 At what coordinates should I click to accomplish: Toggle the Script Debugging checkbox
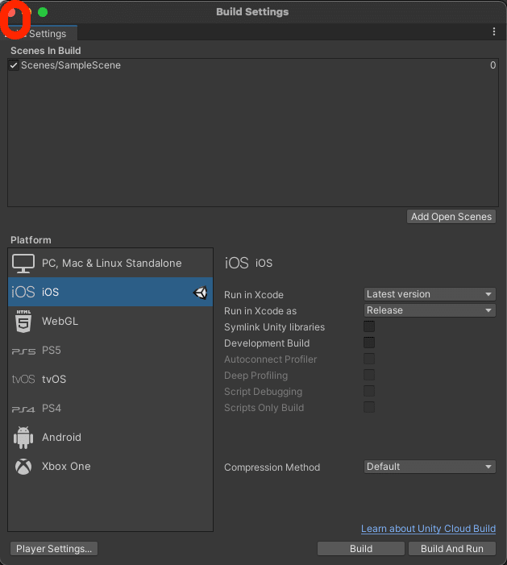369,391
